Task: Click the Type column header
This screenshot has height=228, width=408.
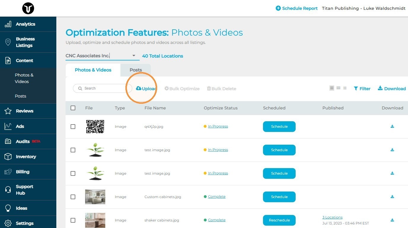Action: pos(120,108)
